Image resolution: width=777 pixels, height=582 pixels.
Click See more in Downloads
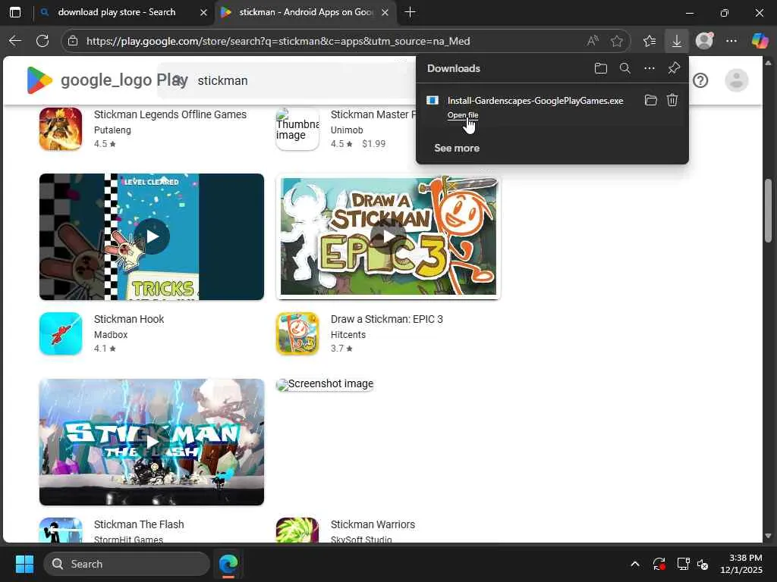(x=457, y=148)
